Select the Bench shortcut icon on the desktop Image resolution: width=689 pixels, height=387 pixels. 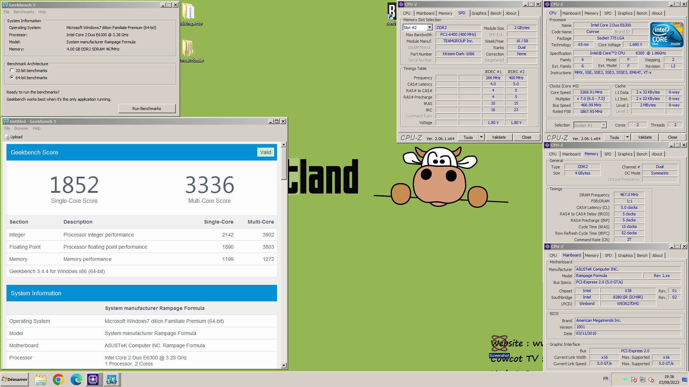(x=391, y=14)
